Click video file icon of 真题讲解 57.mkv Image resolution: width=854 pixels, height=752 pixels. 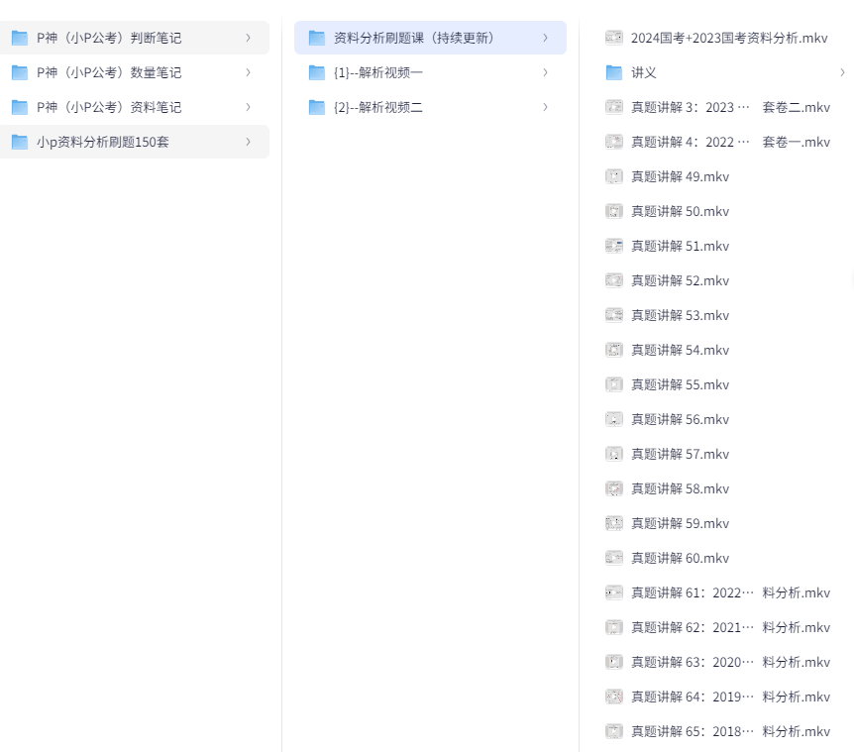614,454
